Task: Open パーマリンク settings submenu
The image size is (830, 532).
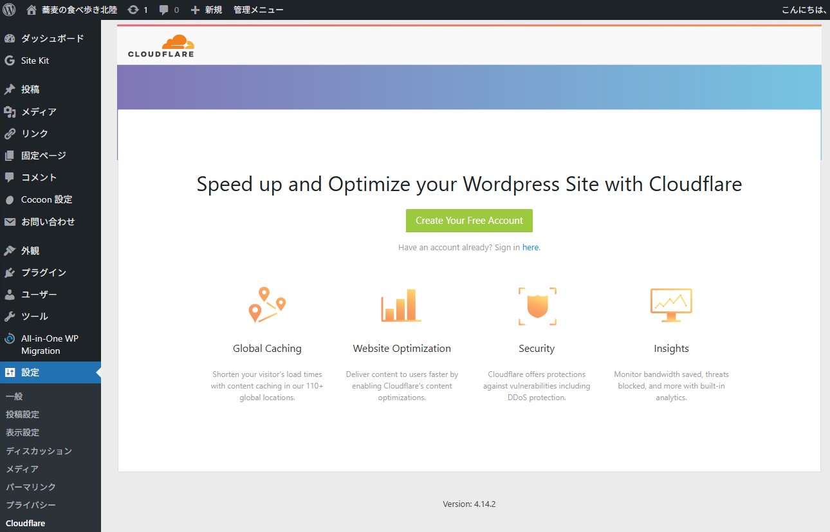Action: point(30,487)
